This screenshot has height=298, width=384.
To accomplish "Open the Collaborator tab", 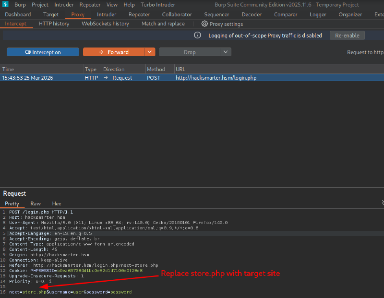I will pos(177,14).
